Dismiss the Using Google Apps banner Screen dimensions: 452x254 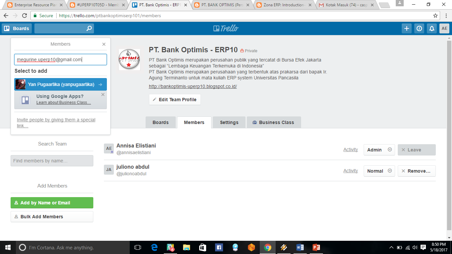click(x=103, y=95)
